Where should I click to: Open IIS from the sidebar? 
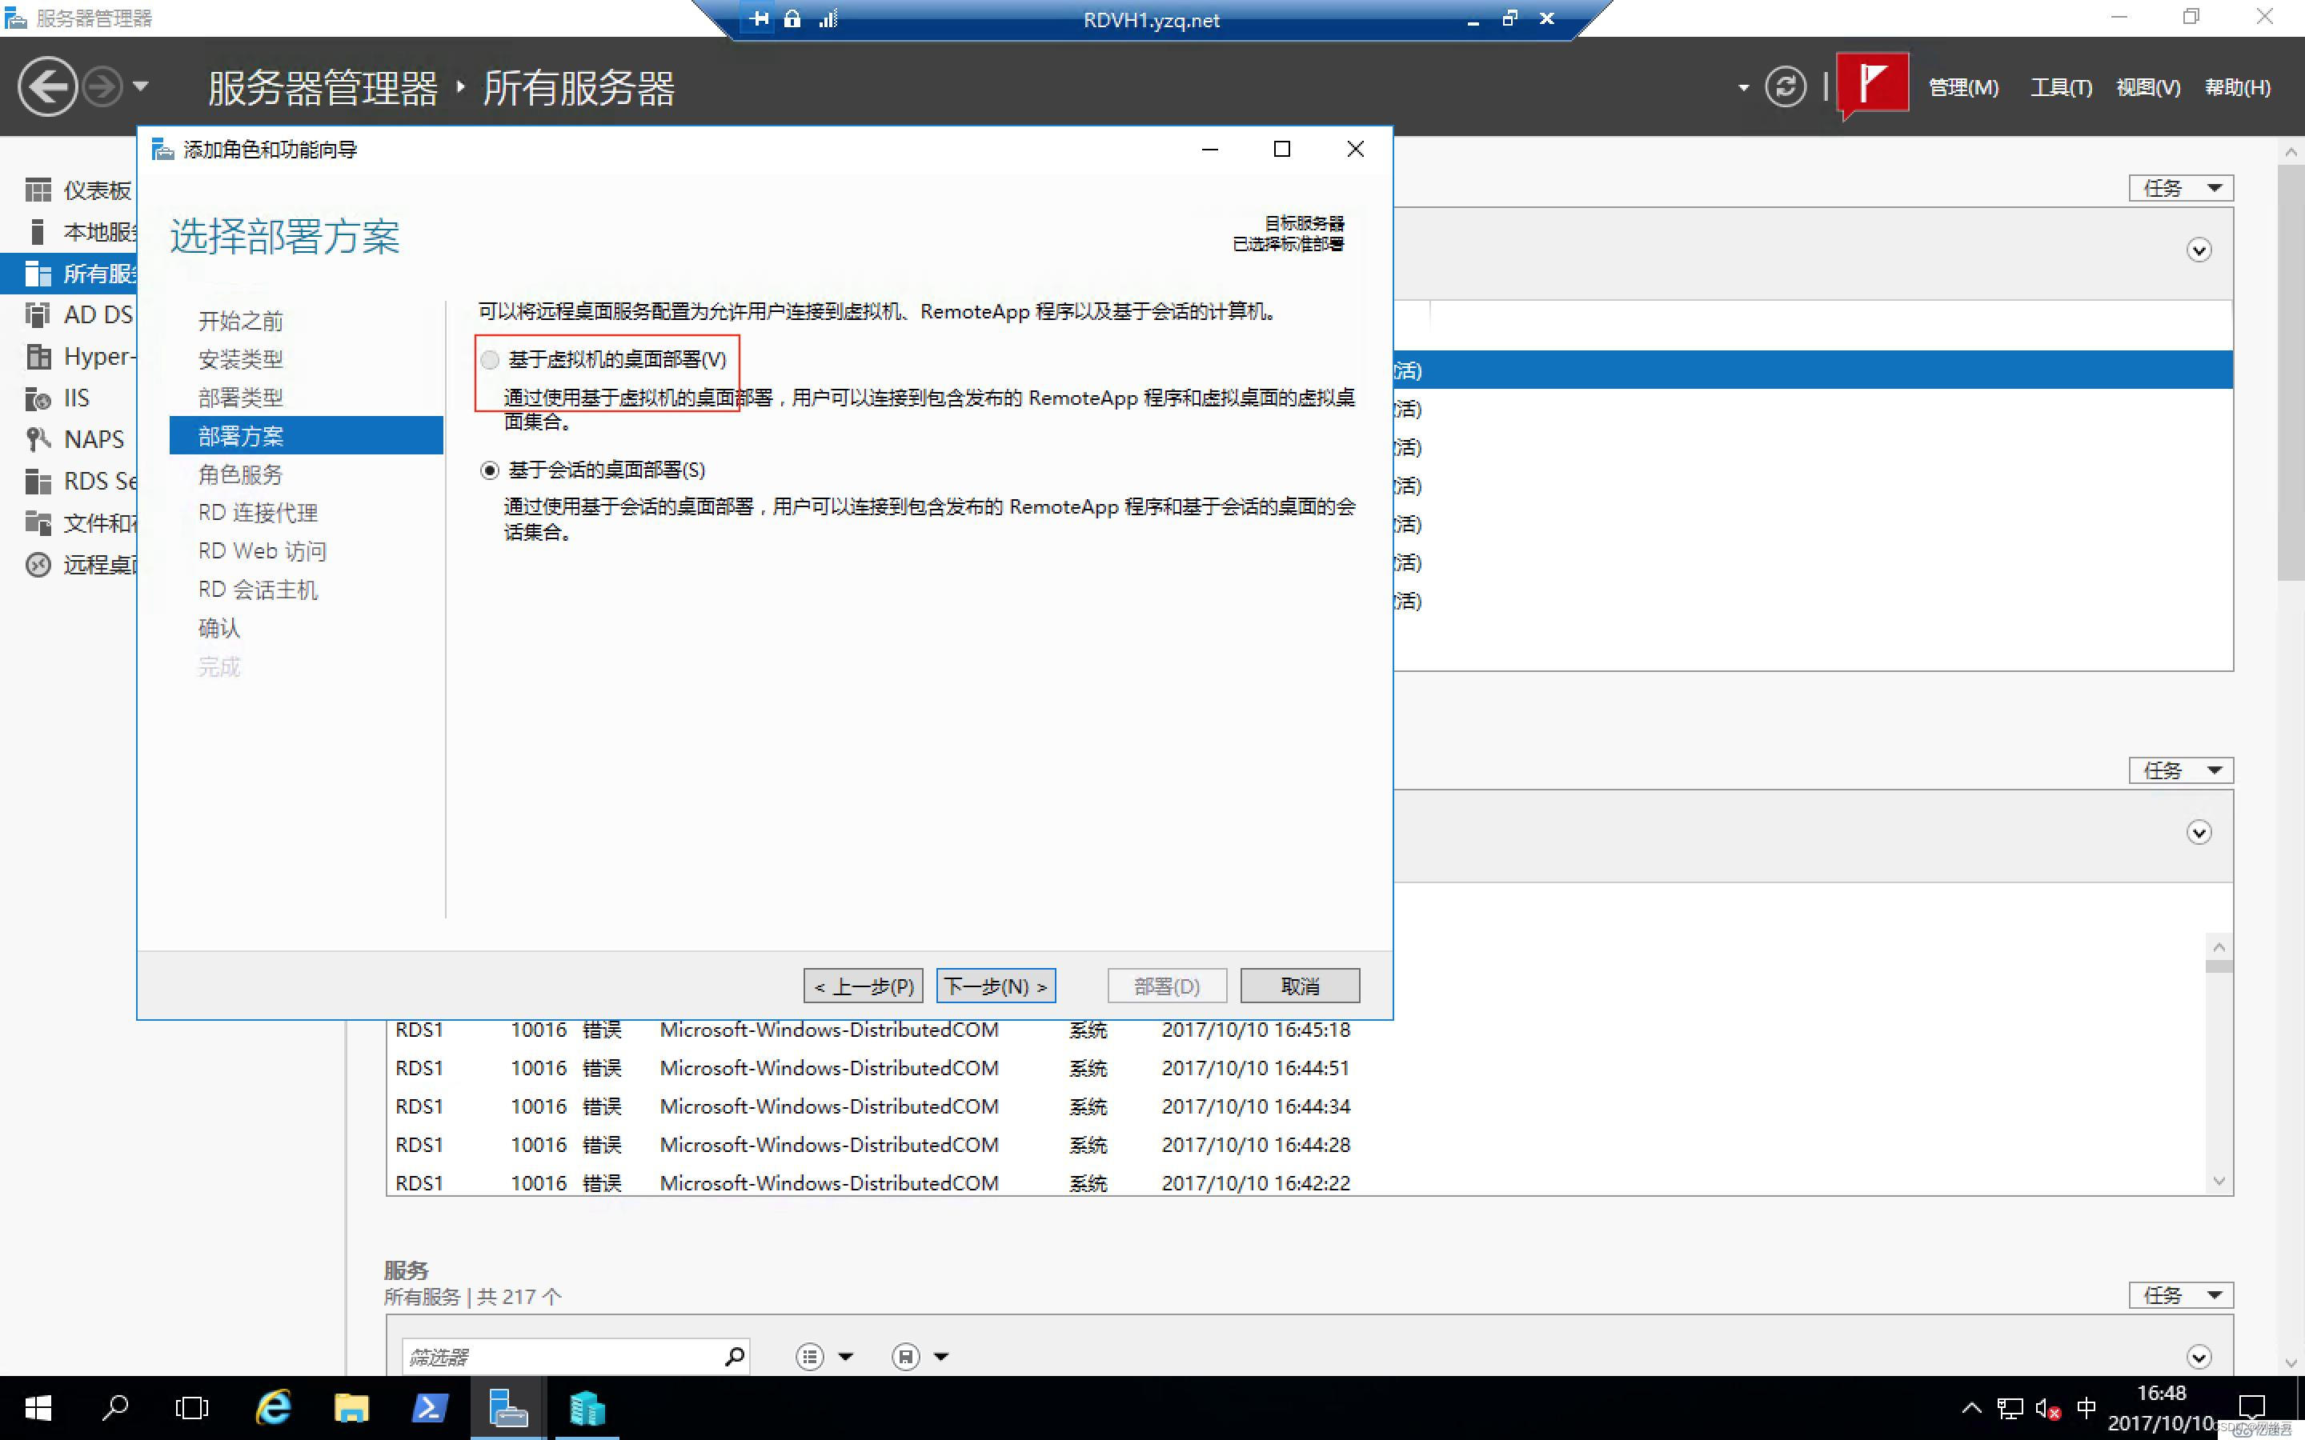click(76, 397)
